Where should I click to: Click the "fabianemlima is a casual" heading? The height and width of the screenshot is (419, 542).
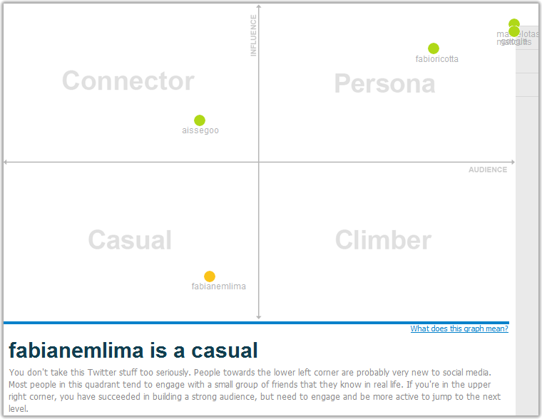pos(133,351)
